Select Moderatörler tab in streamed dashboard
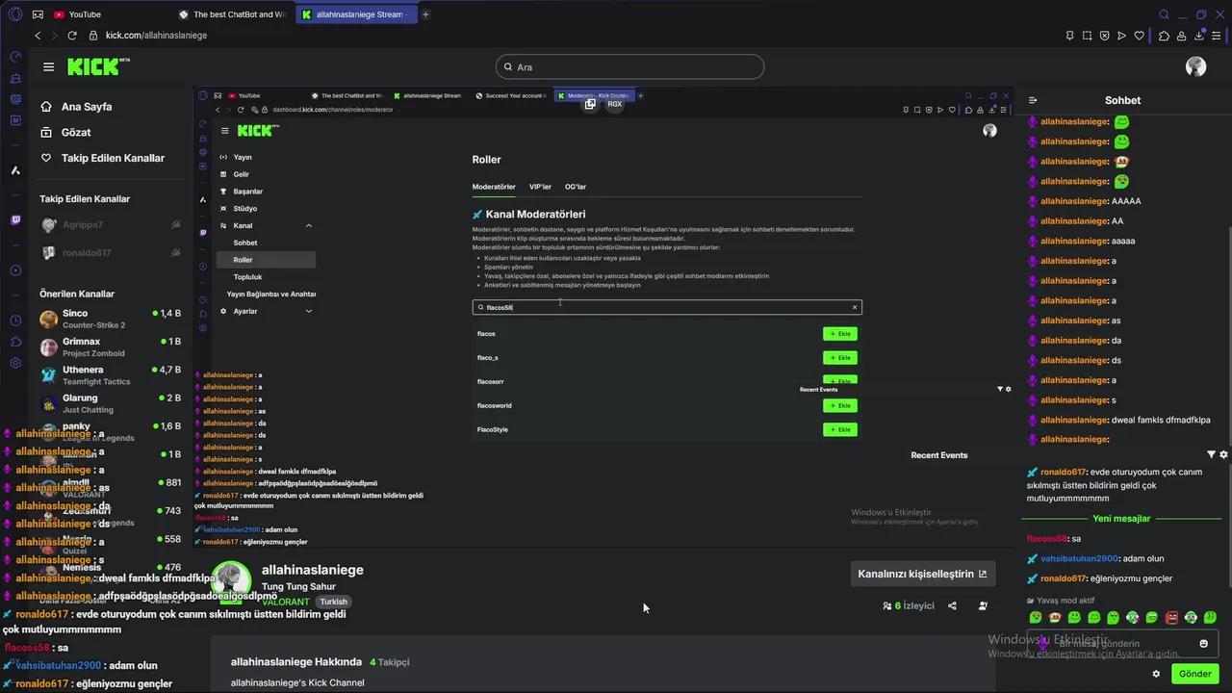The height and width of the screenshot is (693, 1232). [494, 187]
